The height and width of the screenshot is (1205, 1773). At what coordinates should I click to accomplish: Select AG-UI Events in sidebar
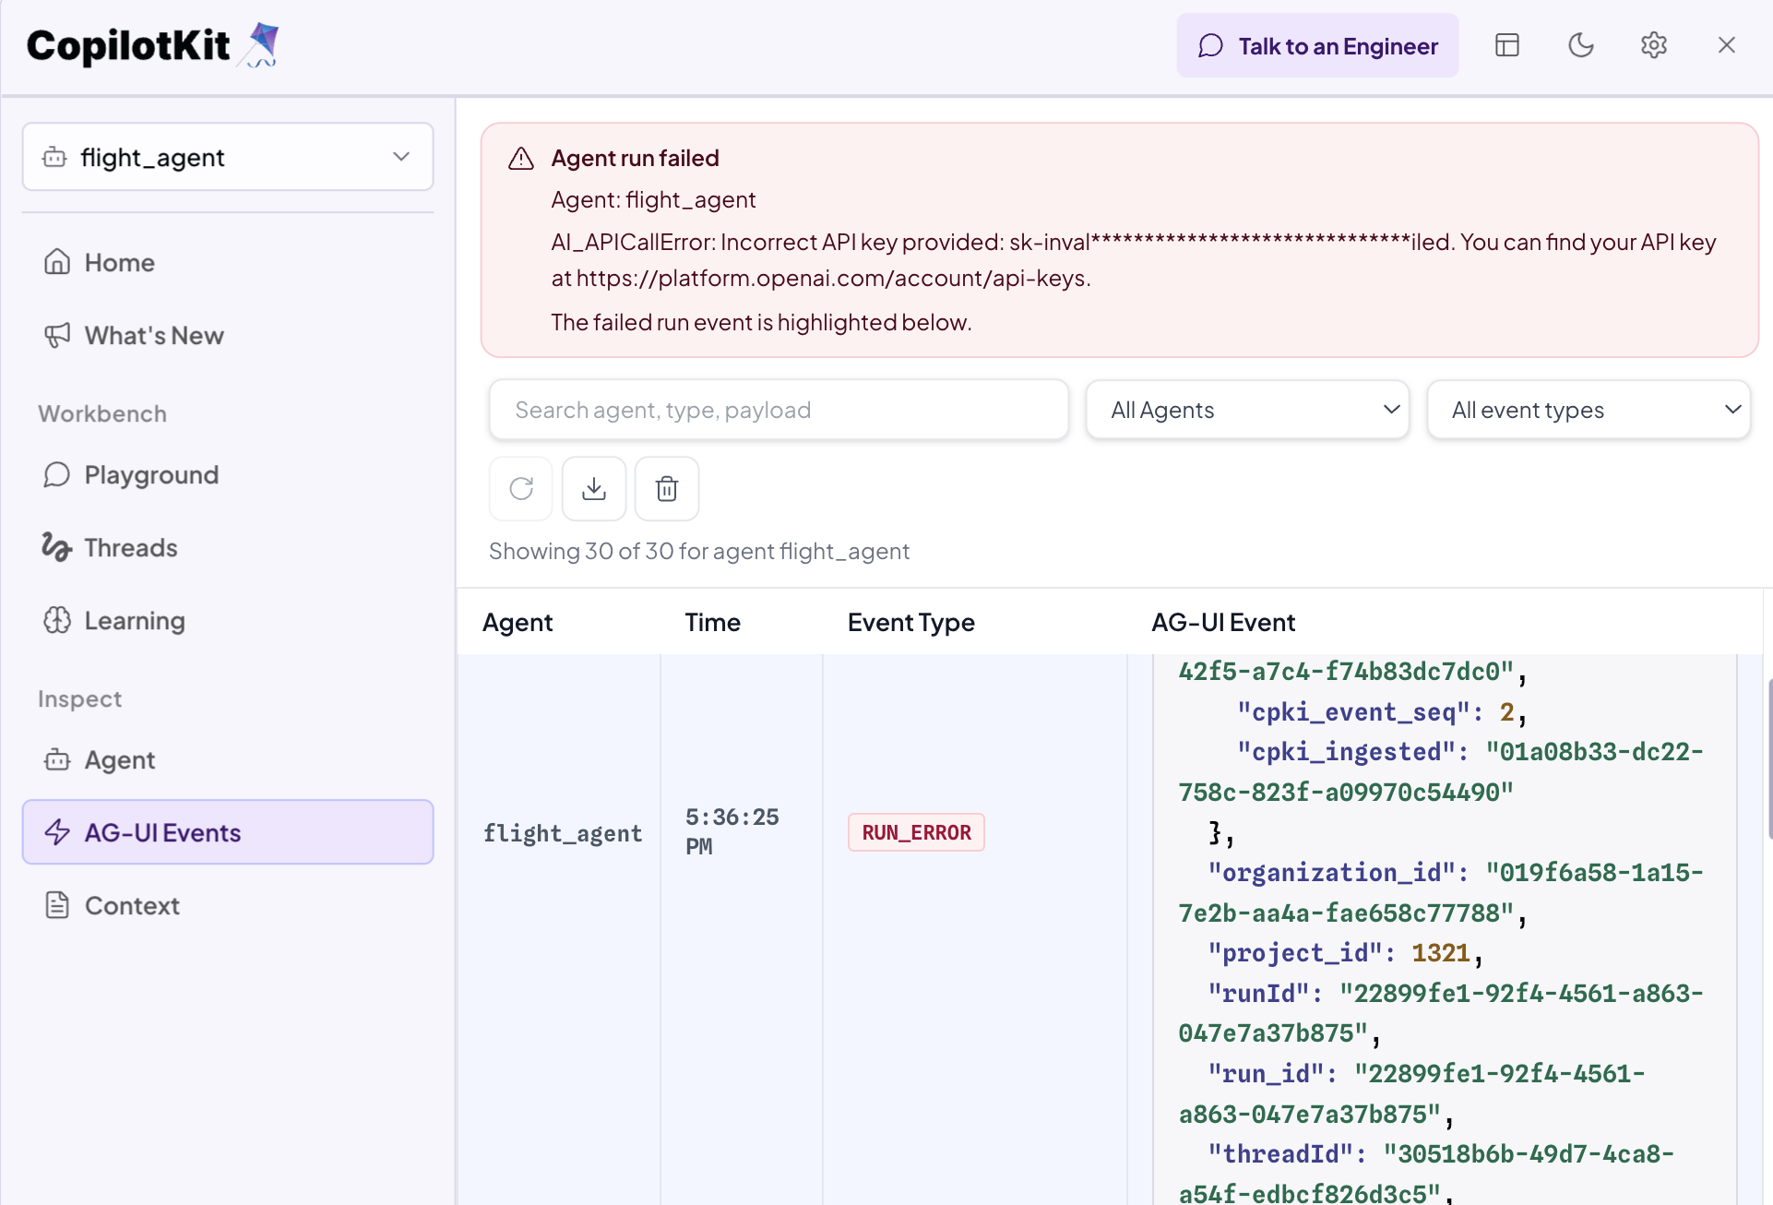(x=228, y=832)
